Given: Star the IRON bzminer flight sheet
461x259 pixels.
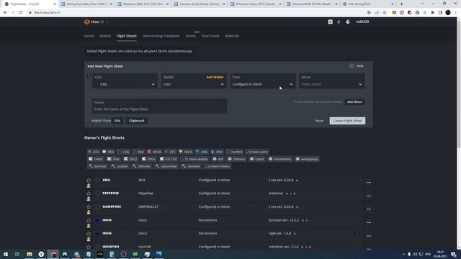Looking at the screenshot, I should (x=89, y=220).
